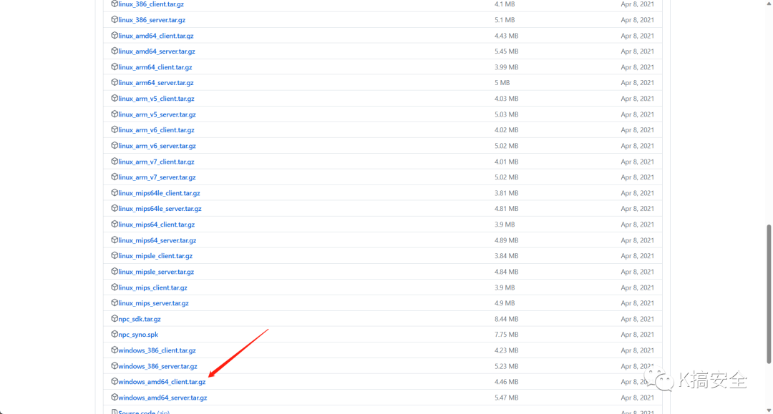Click the scrollbar down arrow
773x414 pixels.
tap(769, 410)
